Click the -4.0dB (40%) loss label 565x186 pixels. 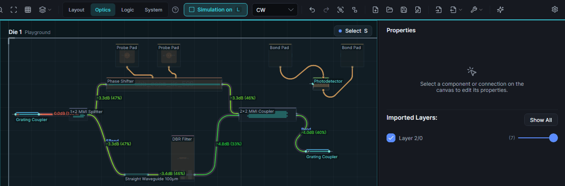[x=314, y=132]
